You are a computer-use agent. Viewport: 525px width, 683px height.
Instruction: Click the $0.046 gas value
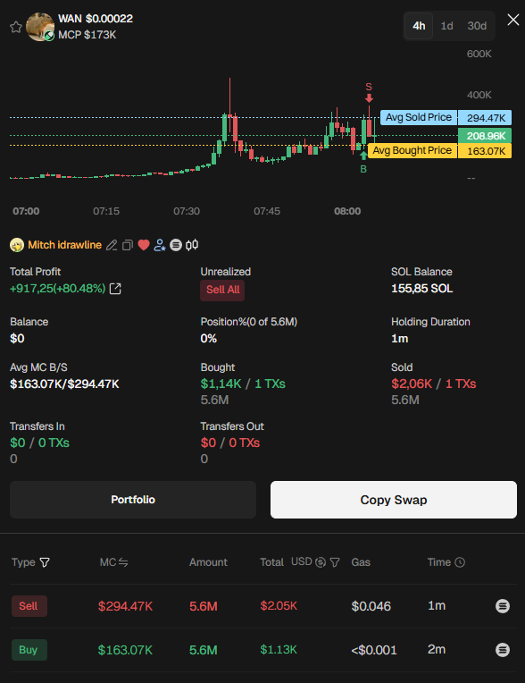coord(371,606)
